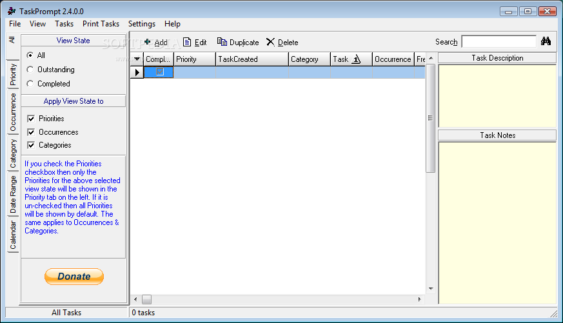Click the Delete X icon
Viewport: 563px width, 323px height.
coord(270,42)
